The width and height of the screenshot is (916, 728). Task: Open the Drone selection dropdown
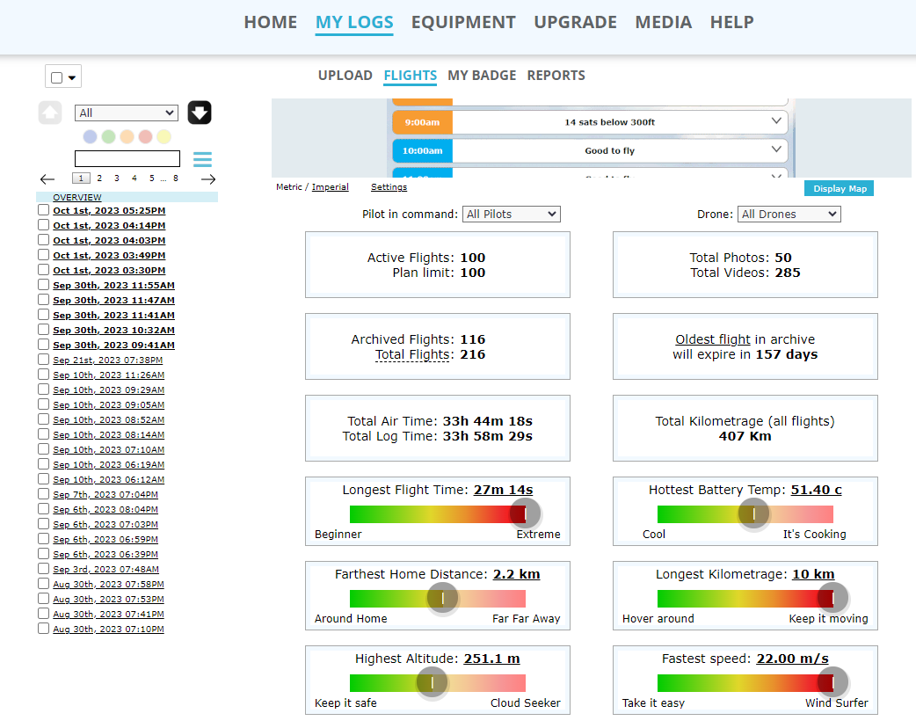[x=789, y=214]
